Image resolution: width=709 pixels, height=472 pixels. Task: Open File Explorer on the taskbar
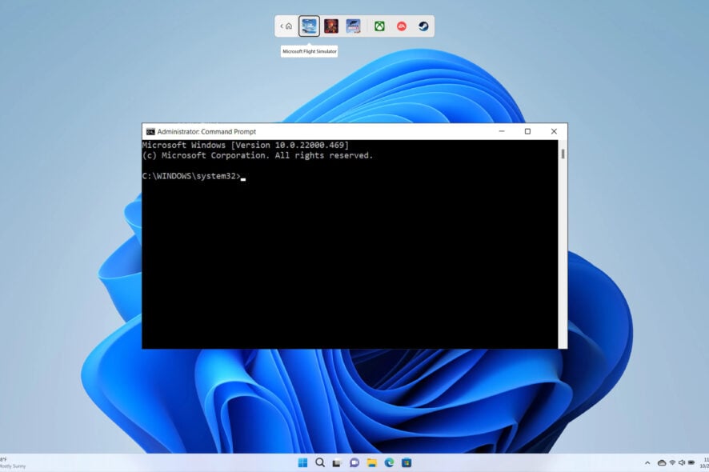coord(371,462)
